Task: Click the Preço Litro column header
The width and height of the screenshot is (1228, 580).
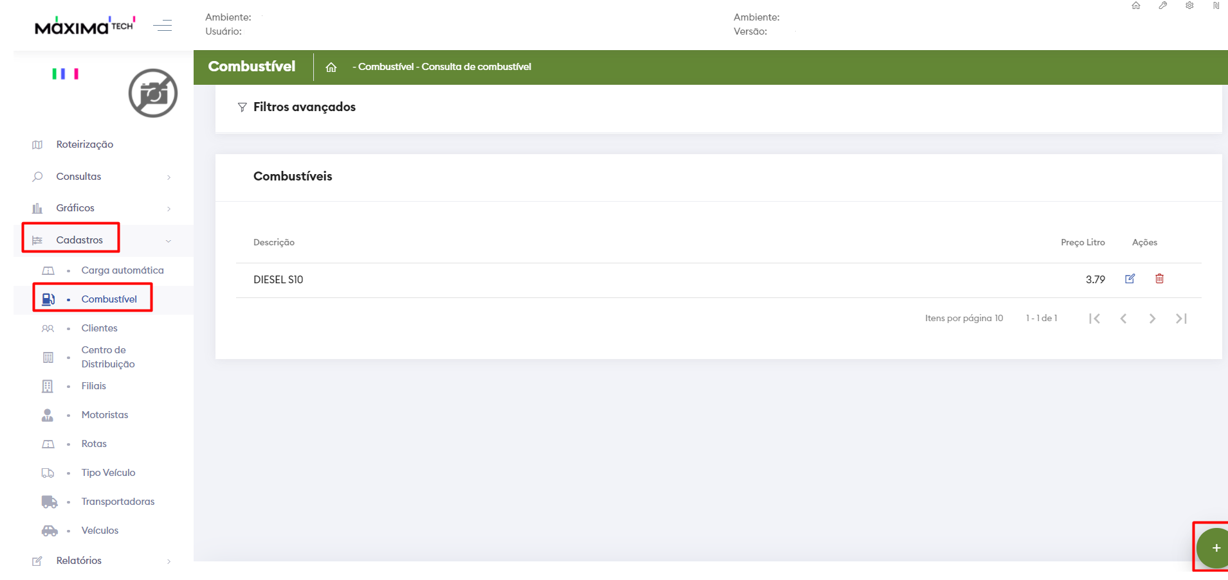Action: coord(1083,242)
